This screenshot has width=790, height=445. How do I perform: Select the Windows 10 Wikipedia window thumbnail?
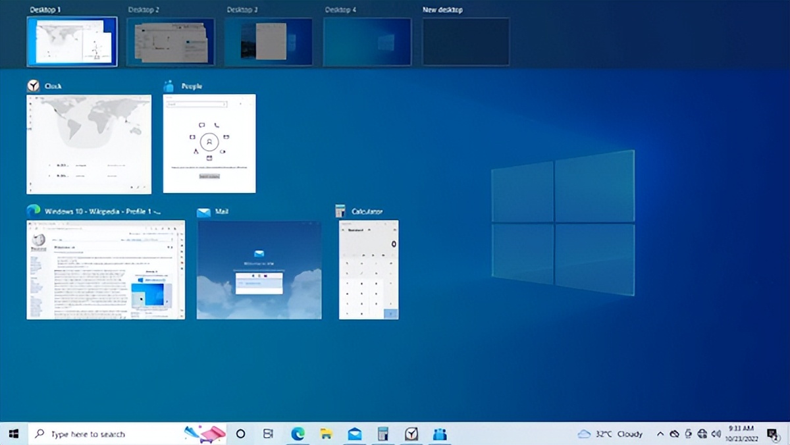(105, 269)
